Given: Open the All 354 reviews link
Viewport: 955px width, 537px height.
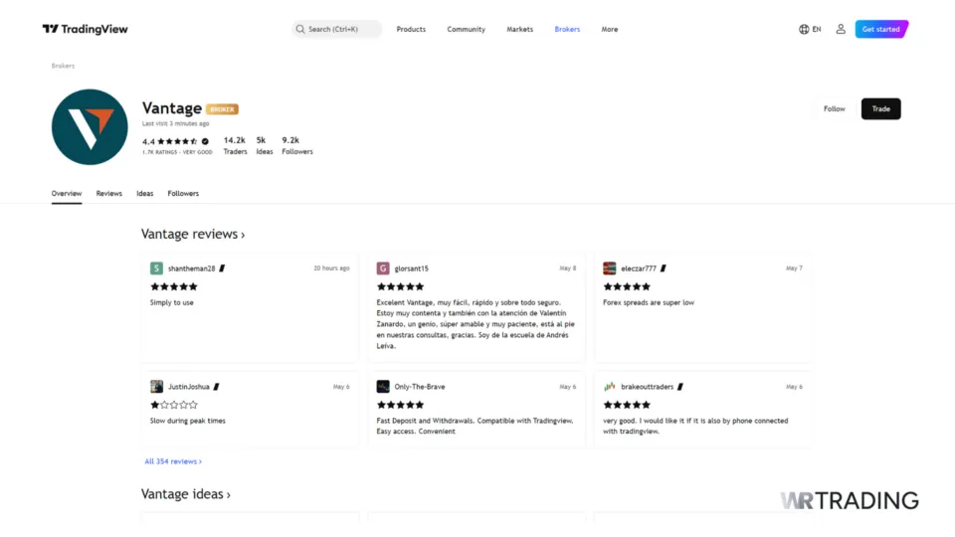Looking at the screenshot, I should [173, 461].
